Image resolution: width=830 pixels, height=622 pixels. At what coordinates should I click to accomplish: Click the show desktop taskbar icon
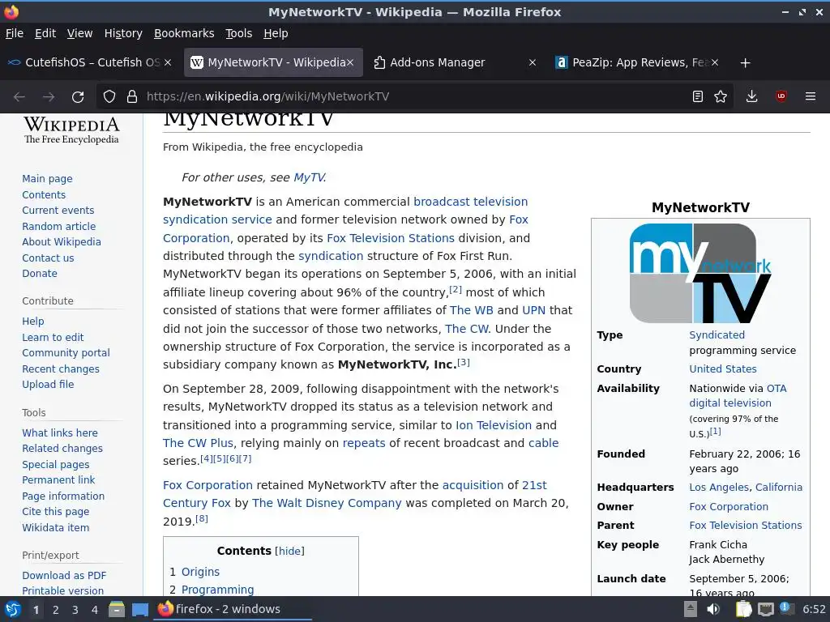pos(140,609)
